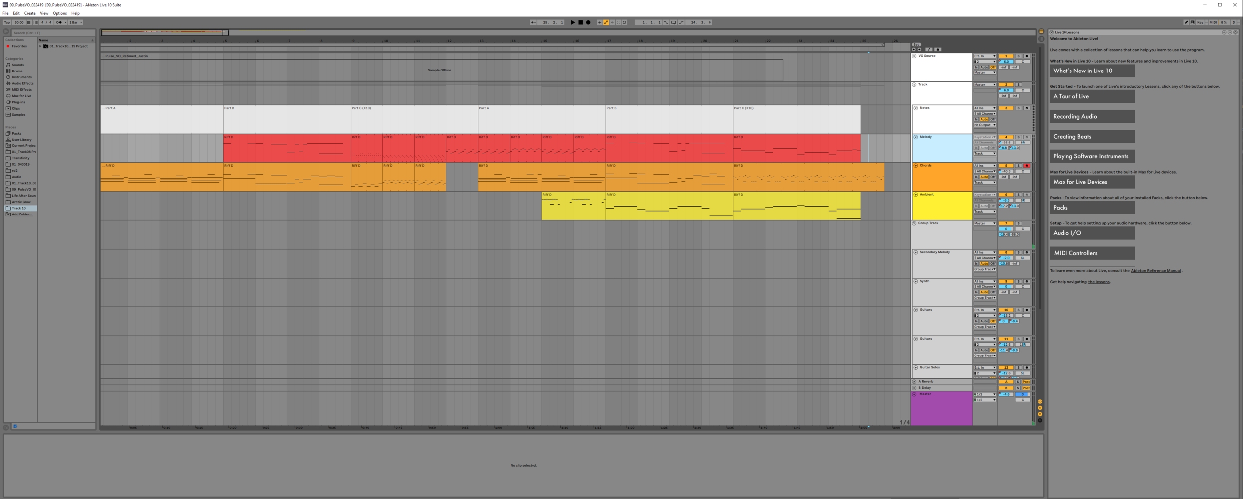This screenshot has width=1243, height=499.
Task: Solo the Melody track
Action: (x=1018, y=137)
